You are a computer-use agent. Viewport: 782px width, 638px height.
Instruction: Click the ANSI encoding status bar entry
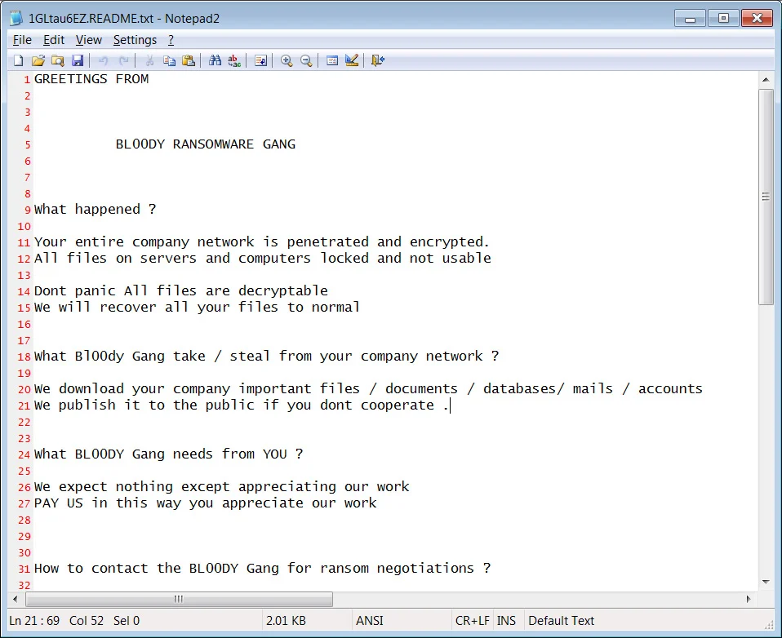click(370, 621)
